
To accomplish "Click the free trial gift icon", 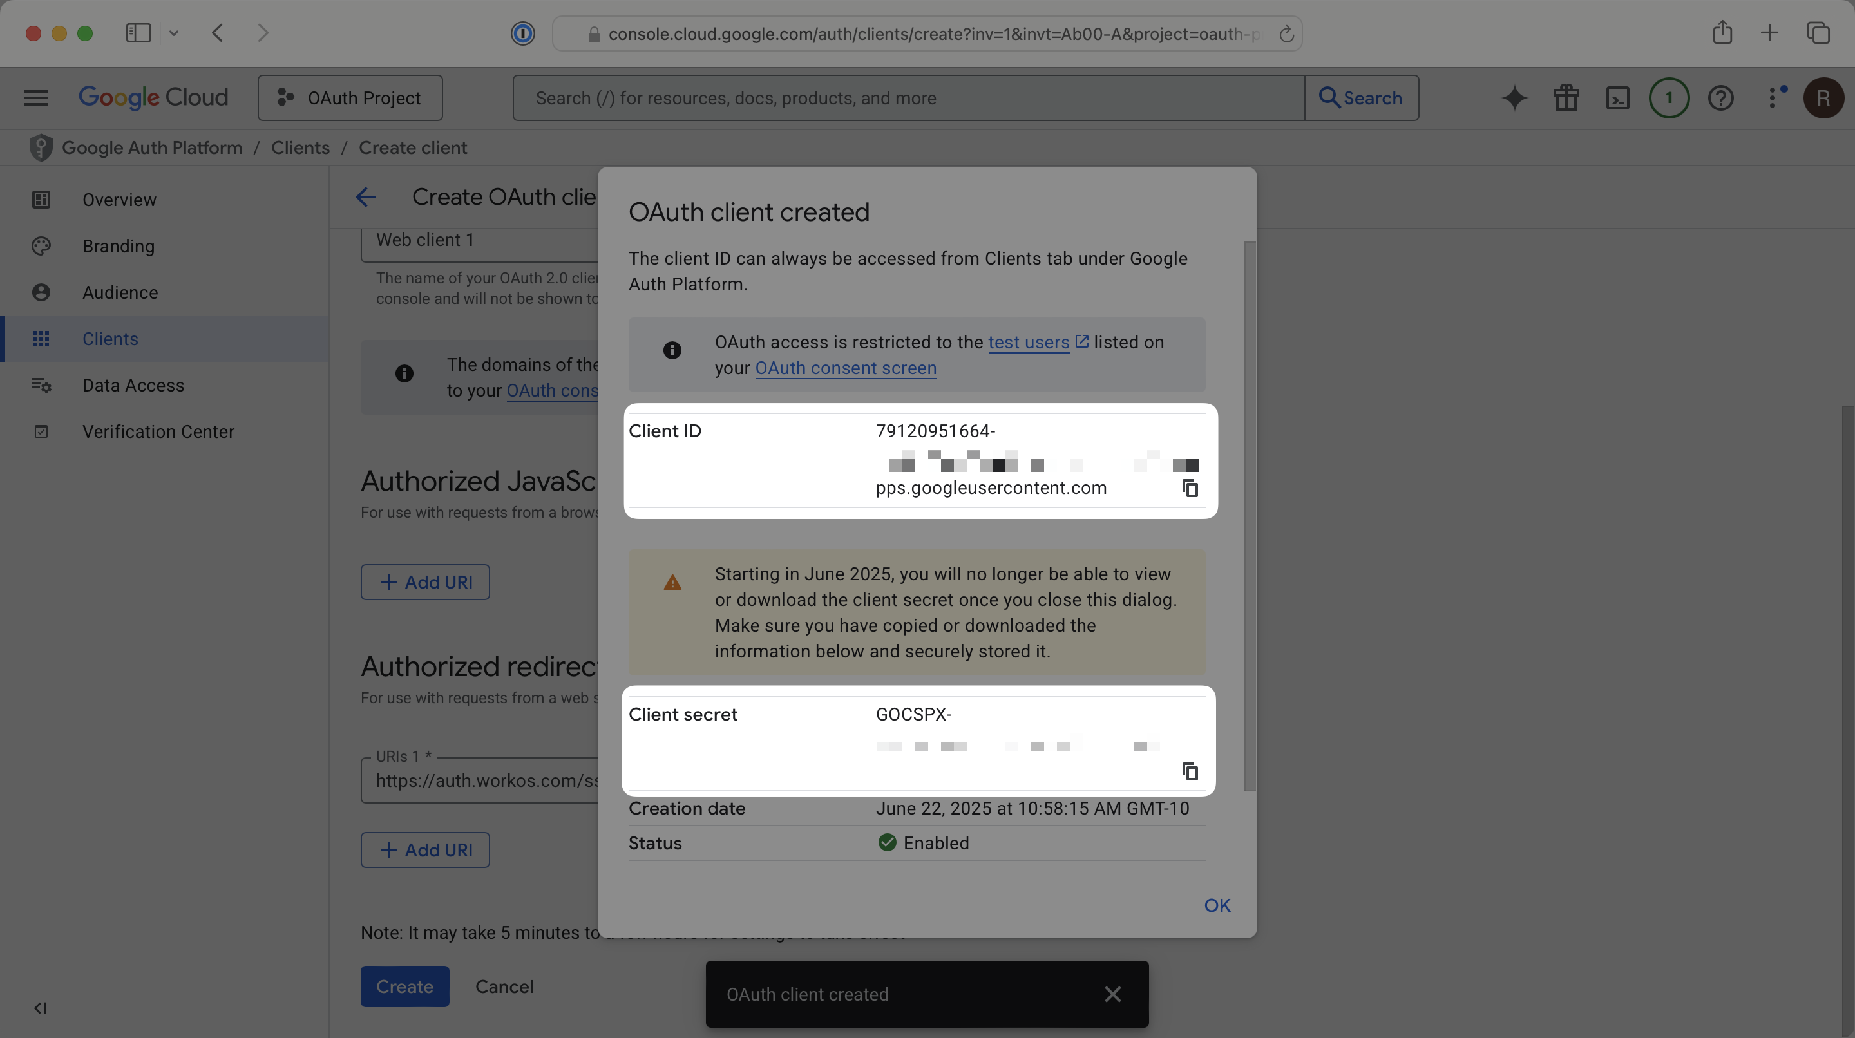I will click(x=1566, y=98).
